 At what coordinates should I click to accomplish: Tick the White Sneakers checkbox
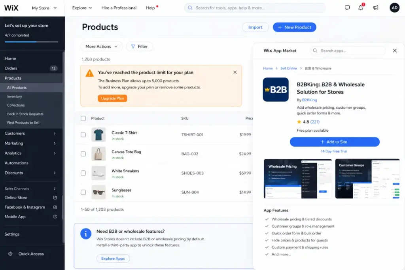click(x=83, y=173)
